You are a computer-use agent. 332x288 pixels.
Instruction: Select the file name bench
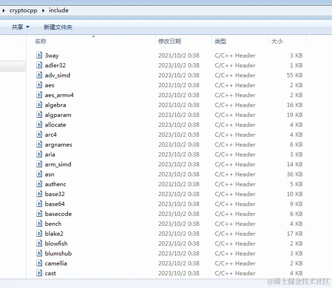point(53,224)
